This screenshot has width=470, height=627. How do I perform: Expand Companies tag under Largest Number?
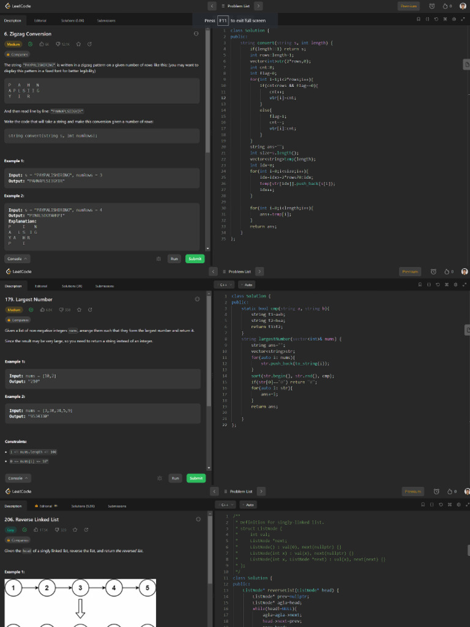click(18, 320)
